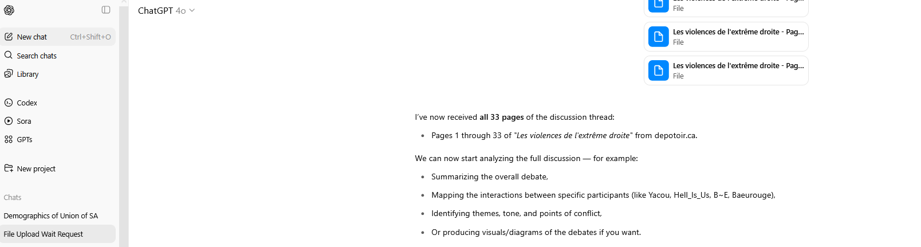Image resolution: width=921 pixels, height=247 pixels.
Task: Click New project folder icon
Action: coord(9,168)
